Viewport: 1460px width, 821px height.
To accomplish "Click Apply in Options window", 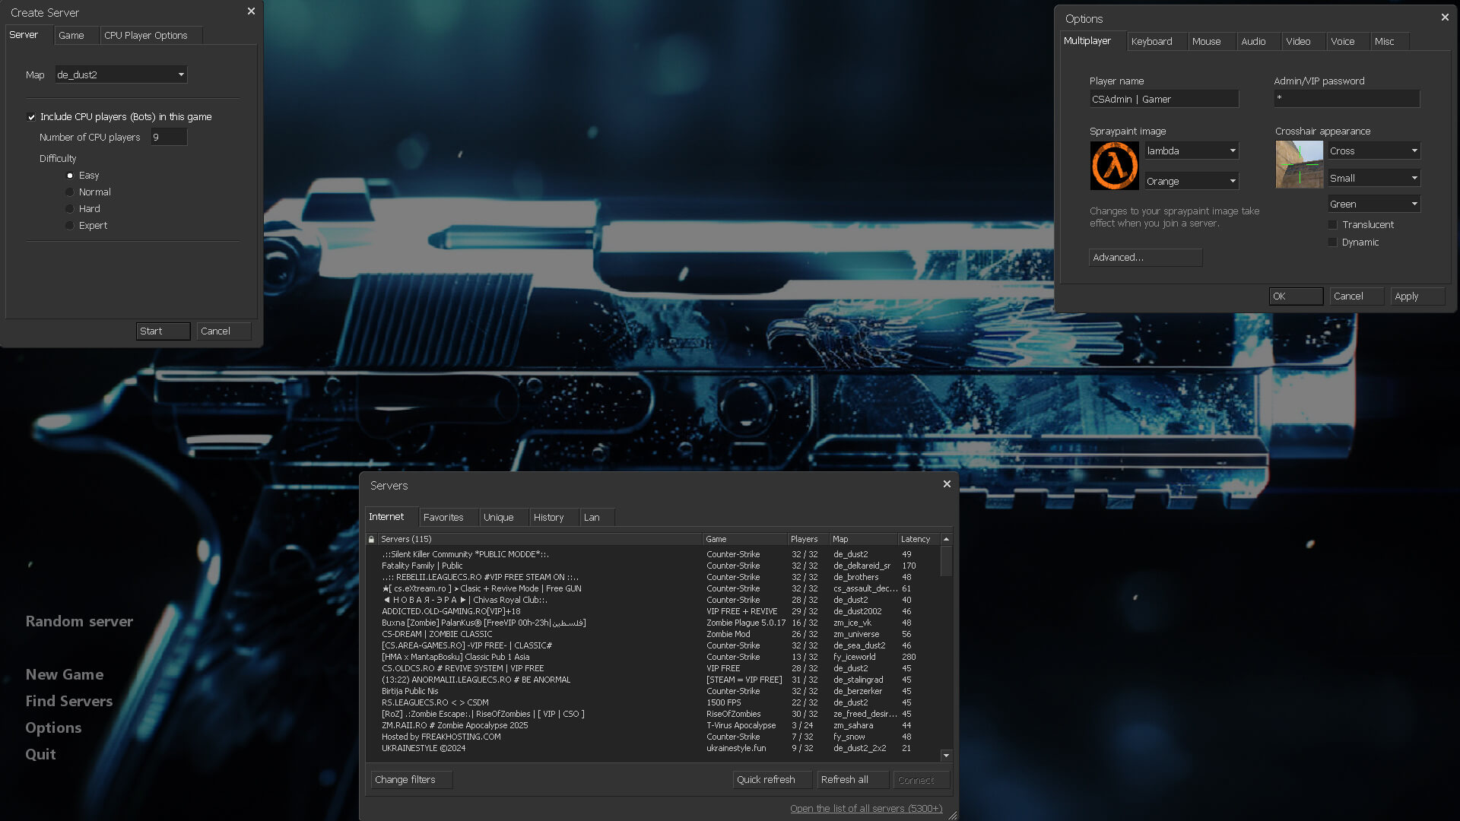I will pos(1417,296).
